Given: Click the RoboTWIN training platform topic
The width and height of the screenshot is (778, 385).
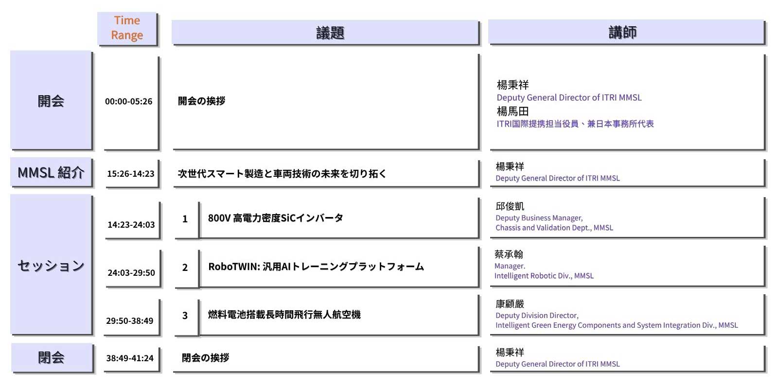Looking at the screenshot, I should (x=316, y=267).
